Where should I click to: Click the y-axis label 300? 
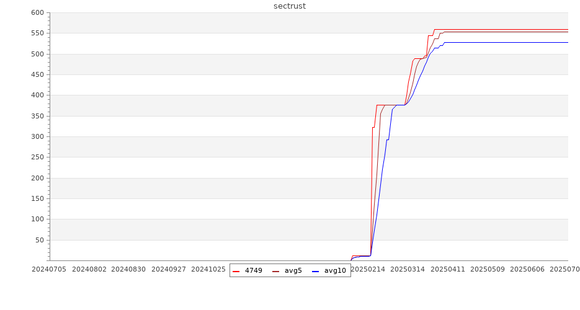tap(38, 137)
